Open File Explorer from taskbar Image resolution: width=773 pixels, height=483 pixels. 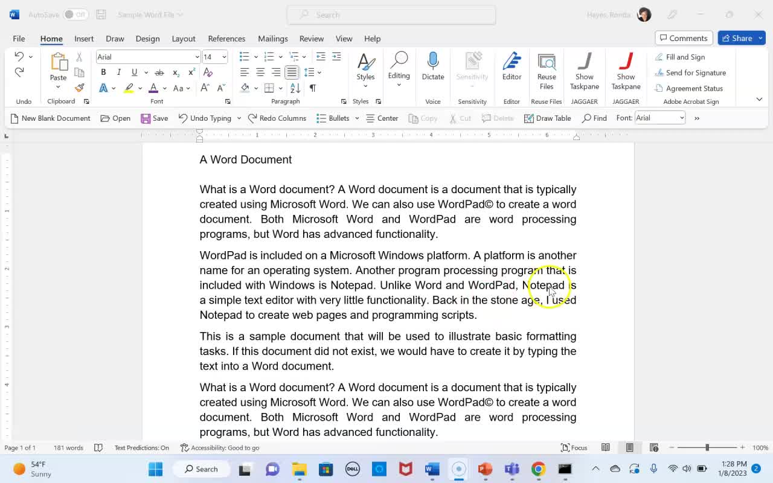300,469
